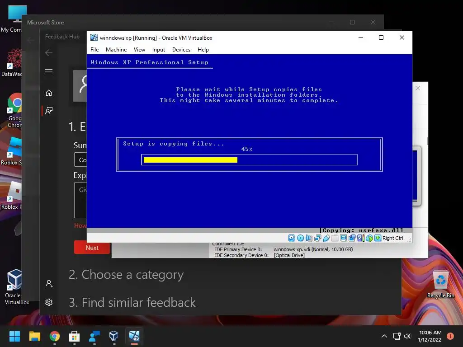This screenshot has height=347, width=463.
Task: Open the Devices menu
Action: pyautogui.click(x=181, y=50)
